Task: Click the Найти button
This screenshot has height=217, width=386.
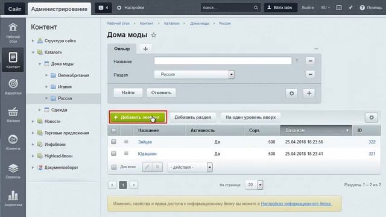Action: pyautogui.click(x=128, y=93)
